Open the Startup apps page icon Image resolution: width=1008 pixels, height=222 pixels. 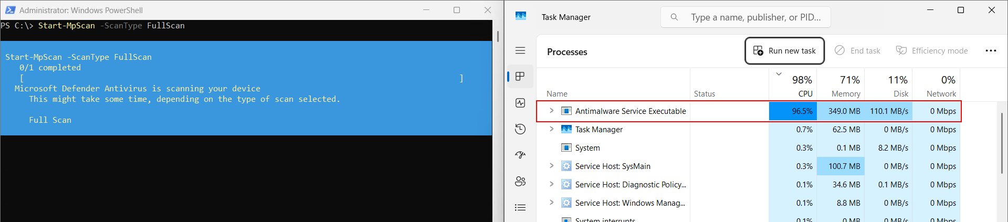click(520, 155)
